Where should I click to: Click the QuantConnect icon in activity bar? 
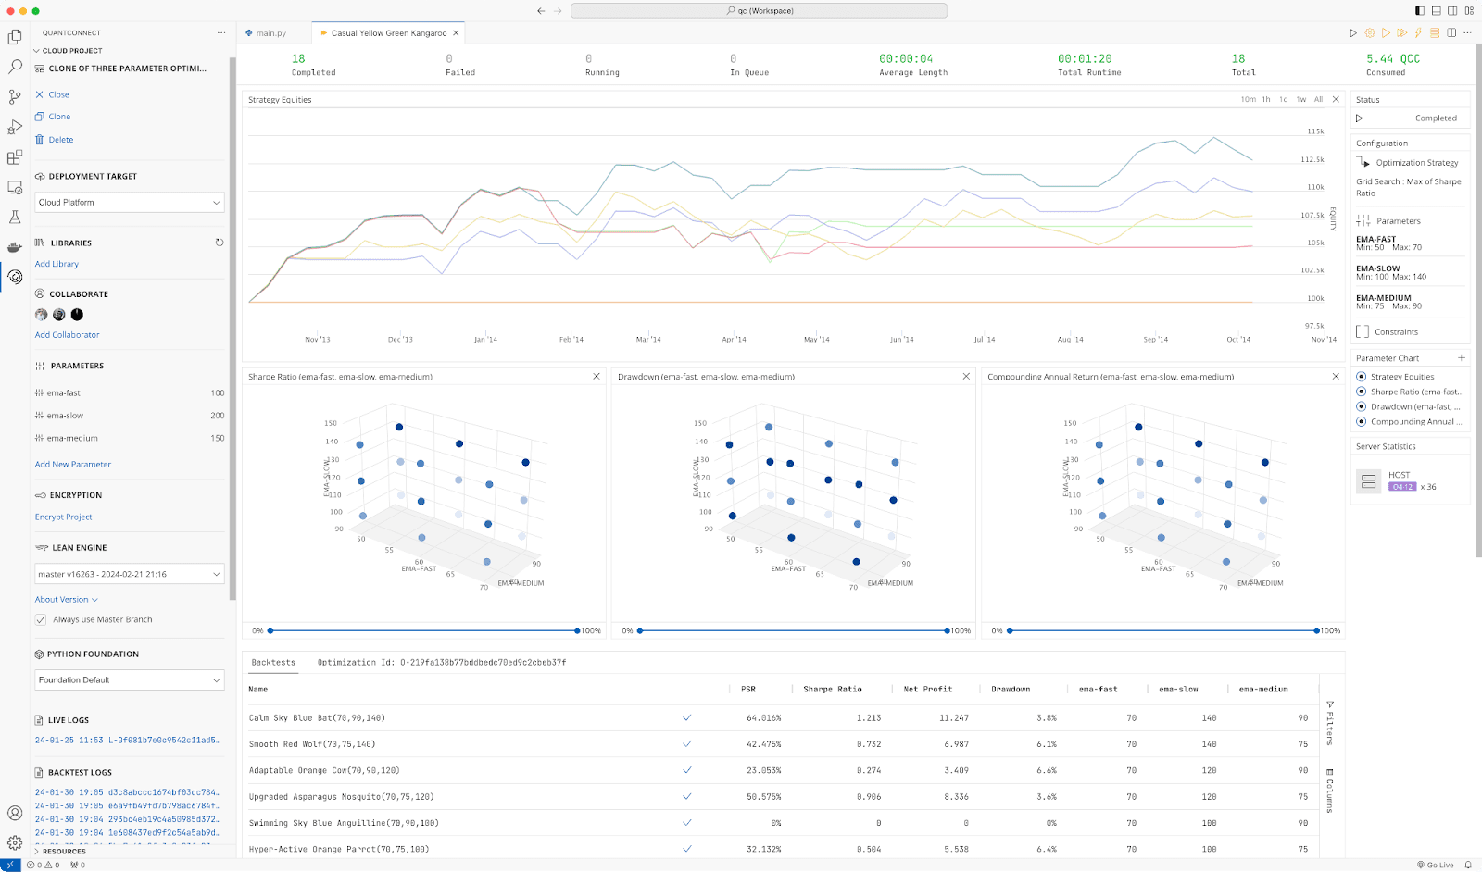coord(15,277)
